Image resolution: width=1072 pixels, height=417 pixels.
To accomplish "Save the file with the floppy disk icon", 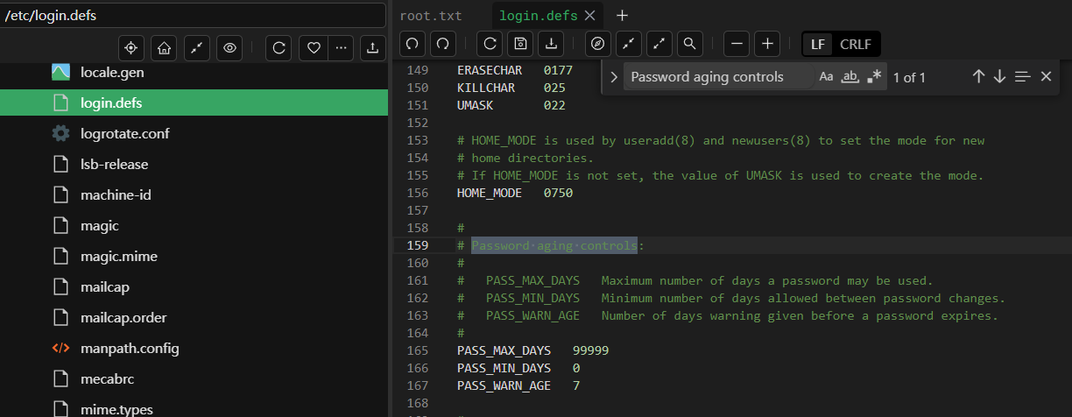I will [520, 43].
